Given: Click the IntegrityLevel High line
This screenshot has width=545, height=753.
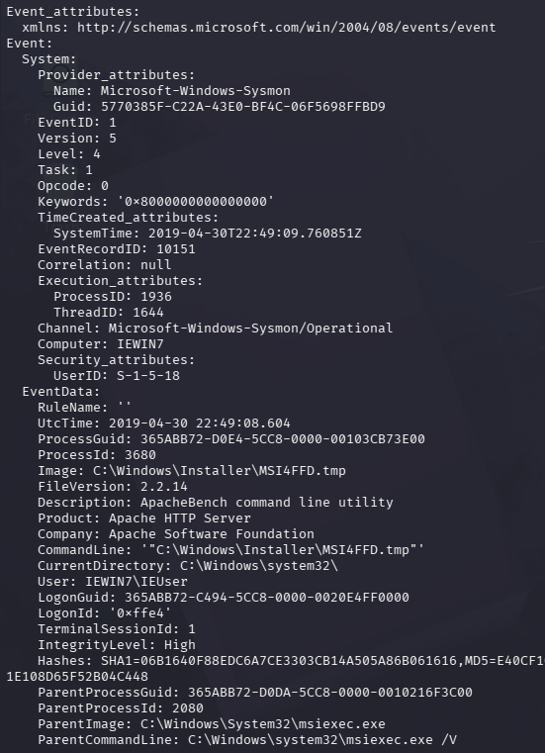Looking at the screenshot, I should [x=117, y=645].
